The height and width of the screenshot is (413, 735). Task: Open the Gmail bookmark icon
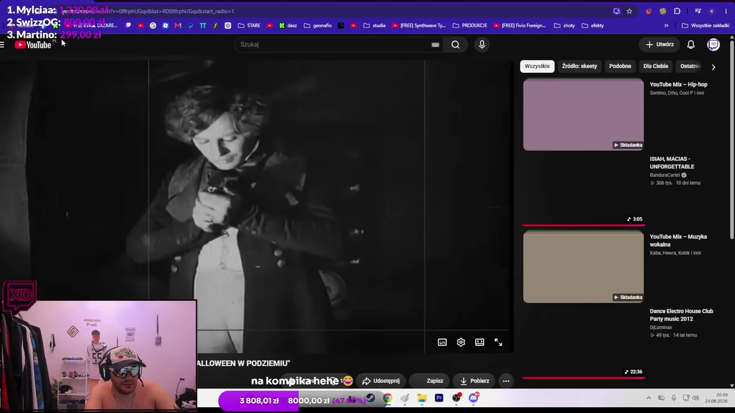(x=178, y=25)
